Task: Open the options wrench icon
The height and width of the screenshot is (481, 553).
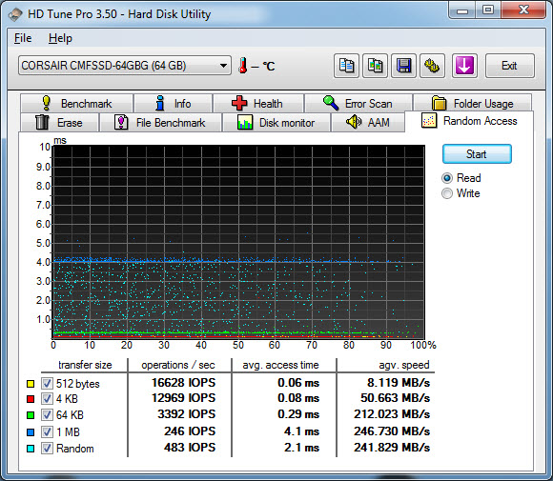Action: [432, 66]
